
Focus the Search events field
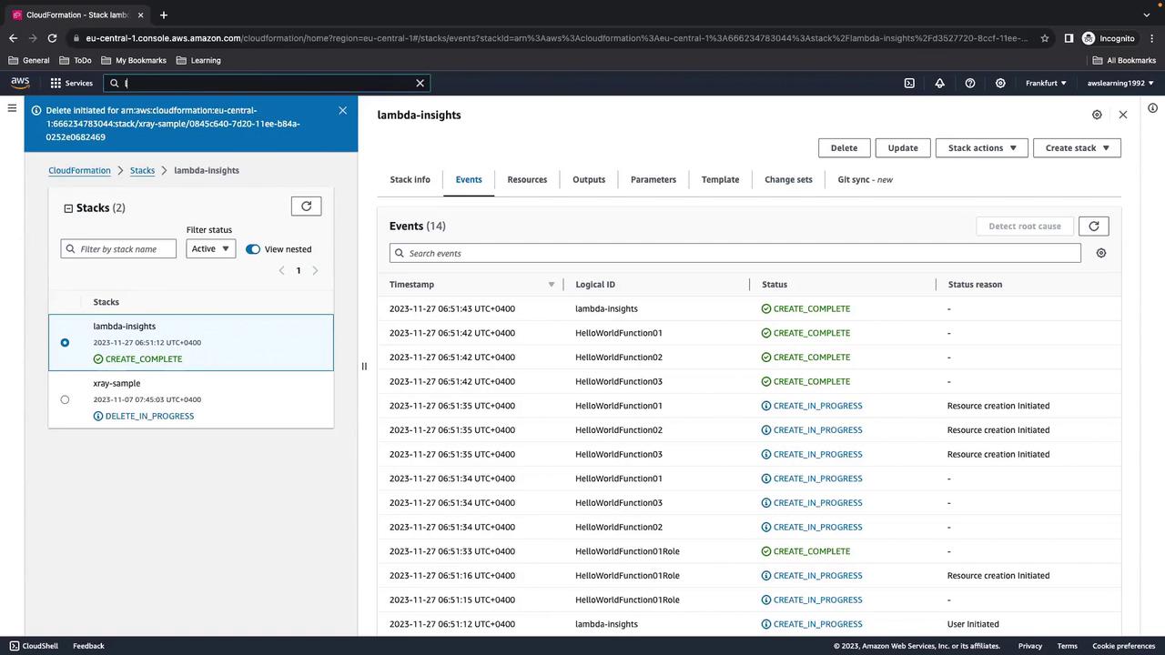pyautogui.click(x=735, y=253)
